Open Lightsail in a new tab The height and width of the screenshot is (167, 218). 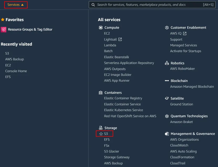click(x=110, y=39)
